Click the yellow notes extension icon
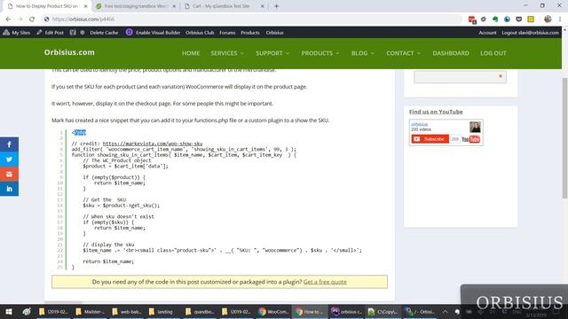This screenshot has width=568, height=319. point(531,19)
